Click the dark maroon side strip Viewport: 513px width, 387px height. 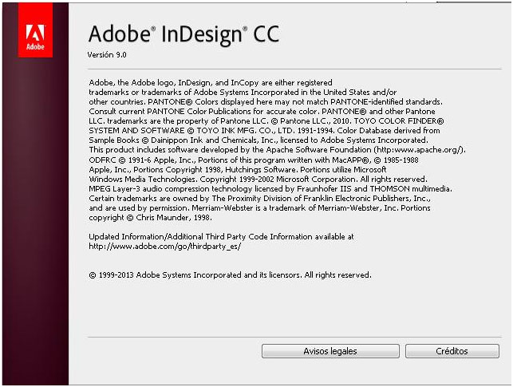point(35,221)
